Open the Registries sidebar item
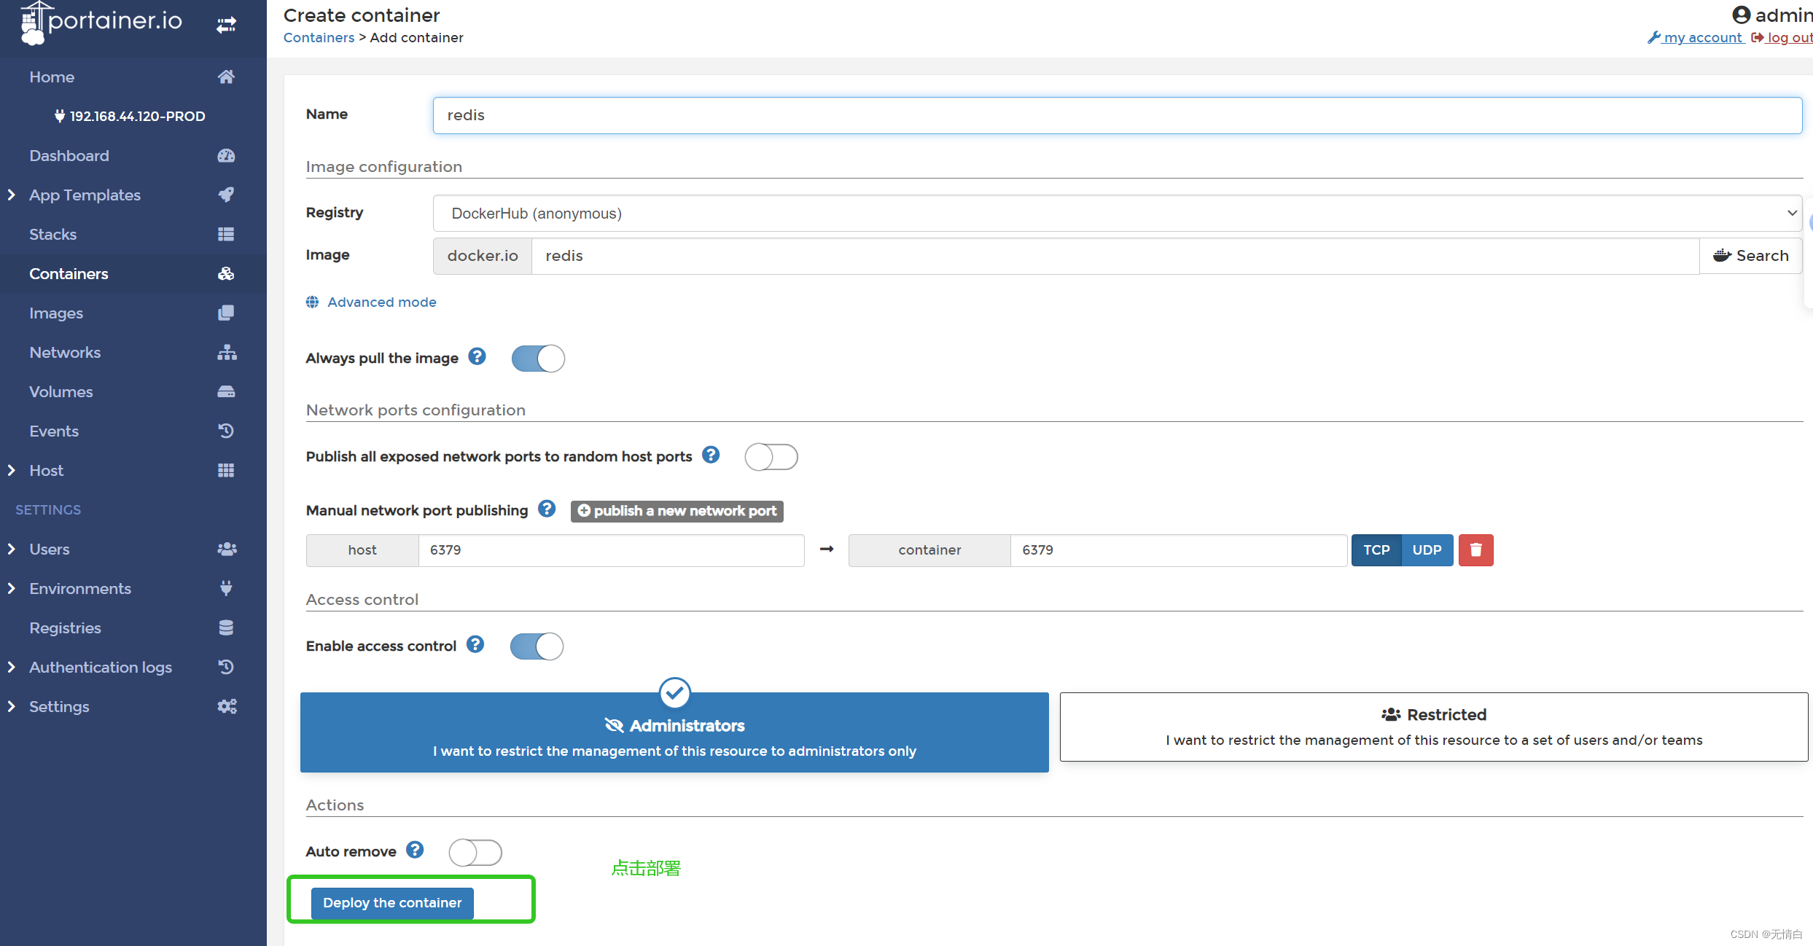This screenshot has width=1813, height=946. (133, 628)
